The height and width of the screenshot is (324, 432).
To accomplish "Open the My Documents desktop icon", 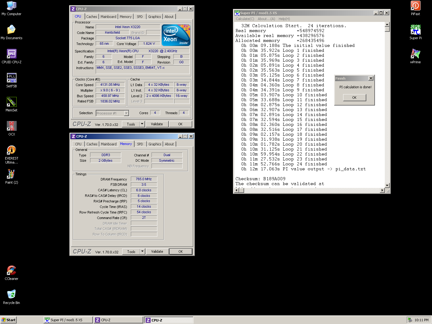I will point(11,32).
